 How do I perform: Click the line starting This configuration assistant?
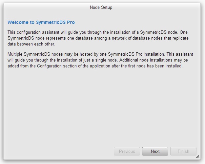[x=97, y=32]
